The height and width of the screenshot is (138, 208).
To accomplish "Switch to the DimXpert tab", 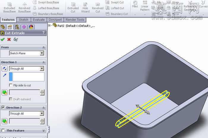I will coord(55,20).
